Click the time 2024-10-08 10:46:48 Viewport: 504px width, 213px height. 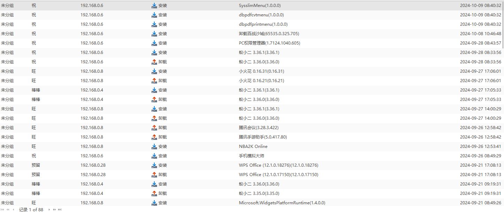pyautogui.click(x=481, y=34)
